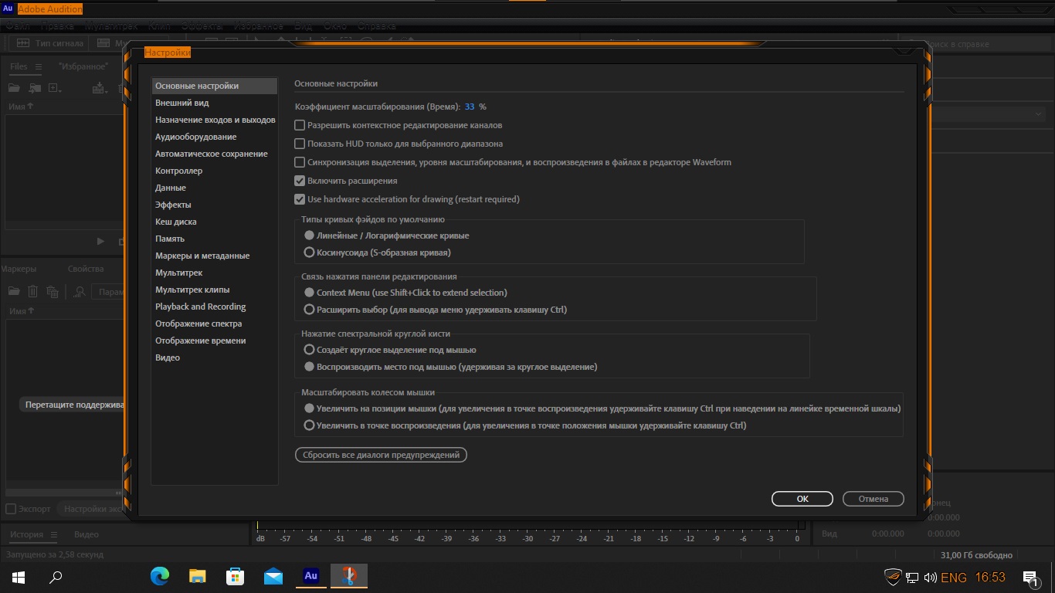
Task: Click the Сбросить все диалоги предупреждений button
Action: [x=381, y=455]
